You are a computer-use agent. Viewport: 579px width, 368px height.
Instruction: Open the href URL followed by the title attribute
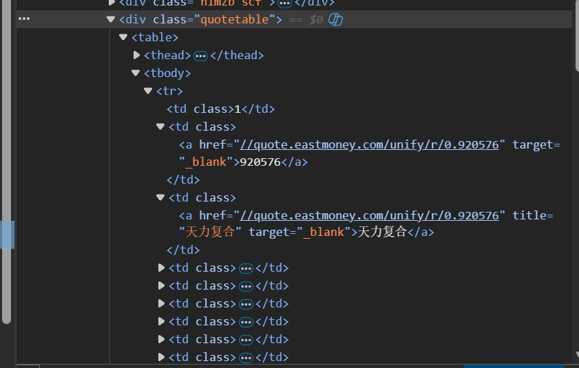tap(369, 215)
